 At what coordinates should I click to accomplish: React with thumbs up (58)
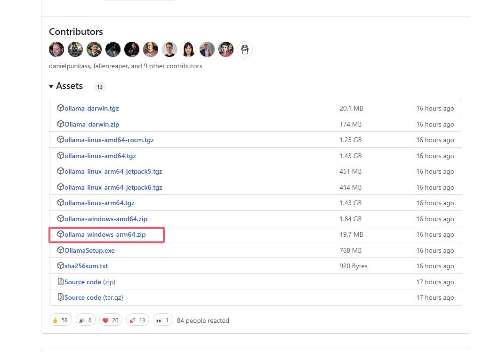[x=60, y=320]
